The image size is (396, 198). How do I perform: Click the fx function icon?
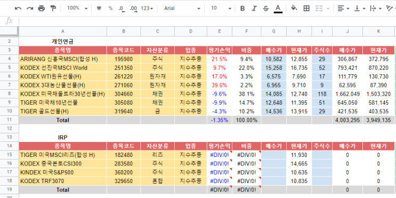coord(9,21)
